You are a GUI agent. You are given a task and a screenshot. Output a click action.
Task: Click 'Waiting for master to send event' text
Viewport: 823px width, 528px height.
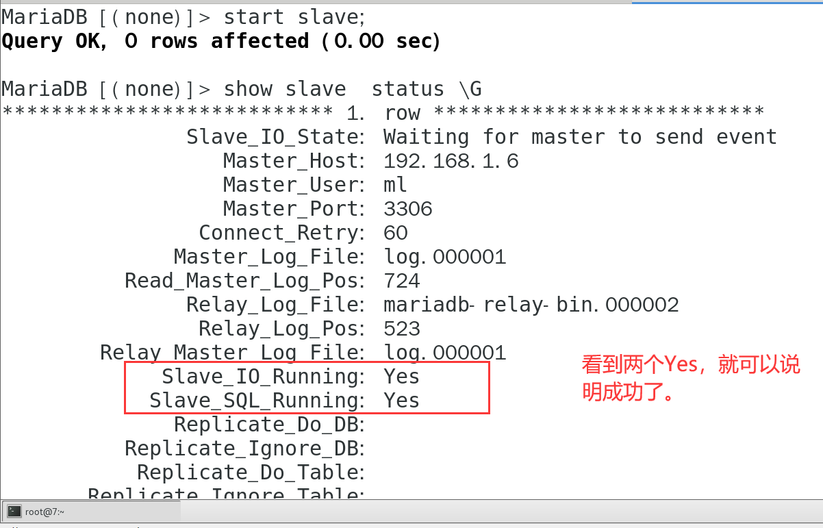click(580, 137)
